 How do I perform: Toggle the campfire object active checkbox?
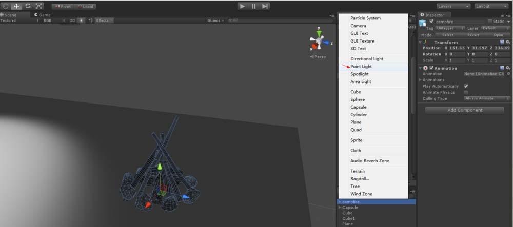click(x=431, y=22)
